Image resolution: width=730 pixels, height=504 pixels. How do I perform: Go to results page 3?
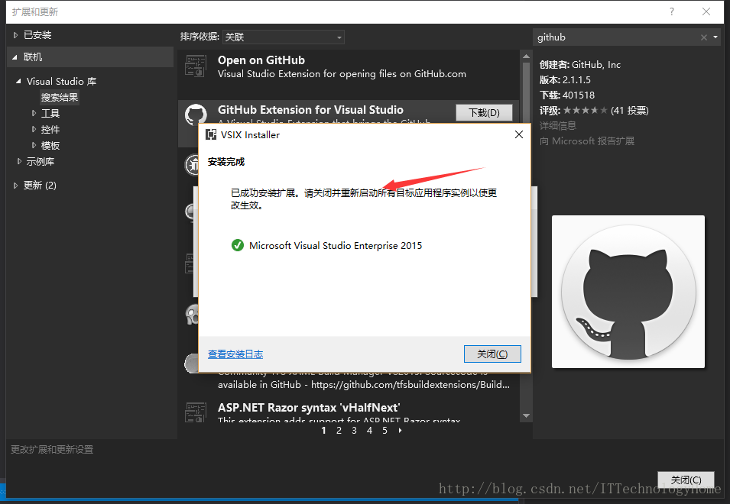point(354,431)
